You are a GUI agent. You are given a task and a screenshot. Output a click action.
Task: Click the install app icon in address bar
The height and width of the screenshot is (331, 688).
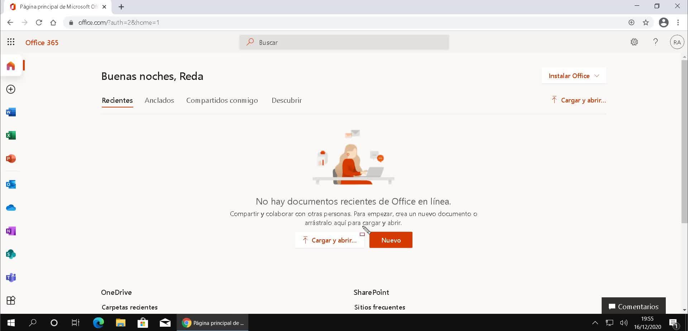[x=631, y=23]
